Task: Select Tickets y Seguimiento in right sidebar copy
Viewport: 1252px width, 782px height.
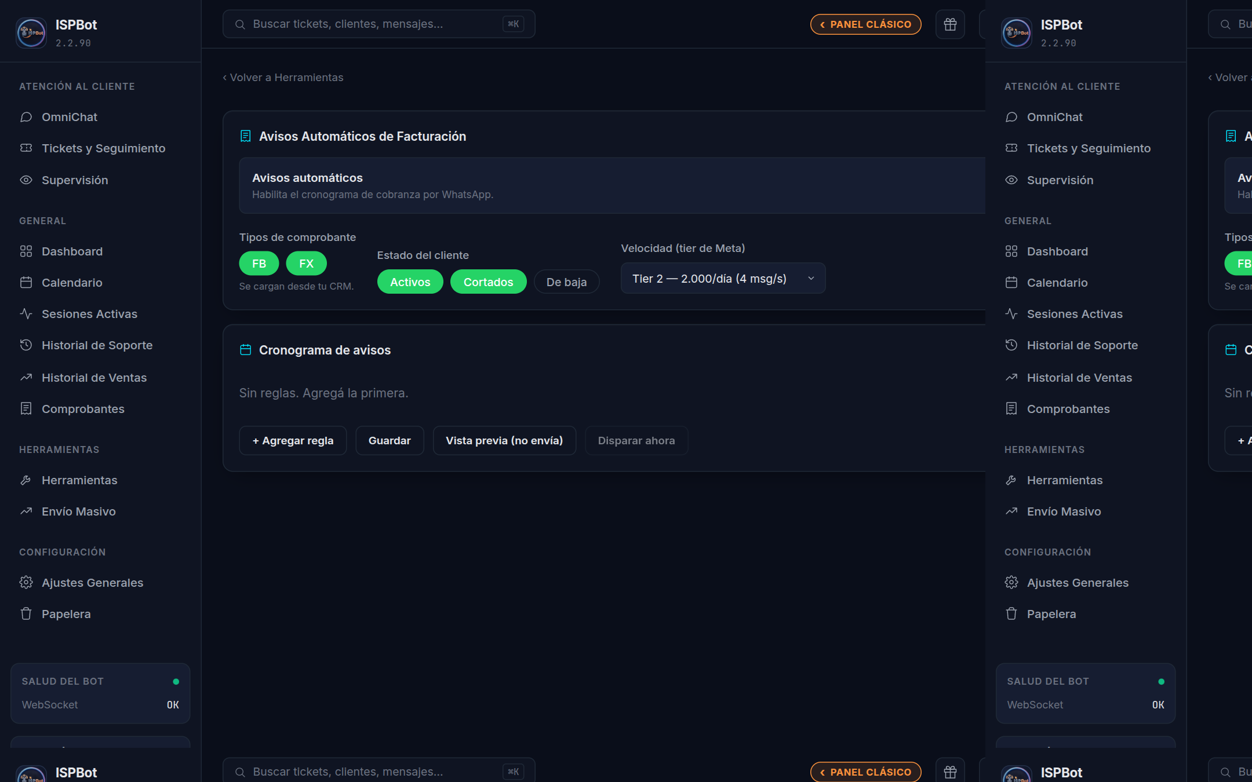Action: click(1086, 148)
